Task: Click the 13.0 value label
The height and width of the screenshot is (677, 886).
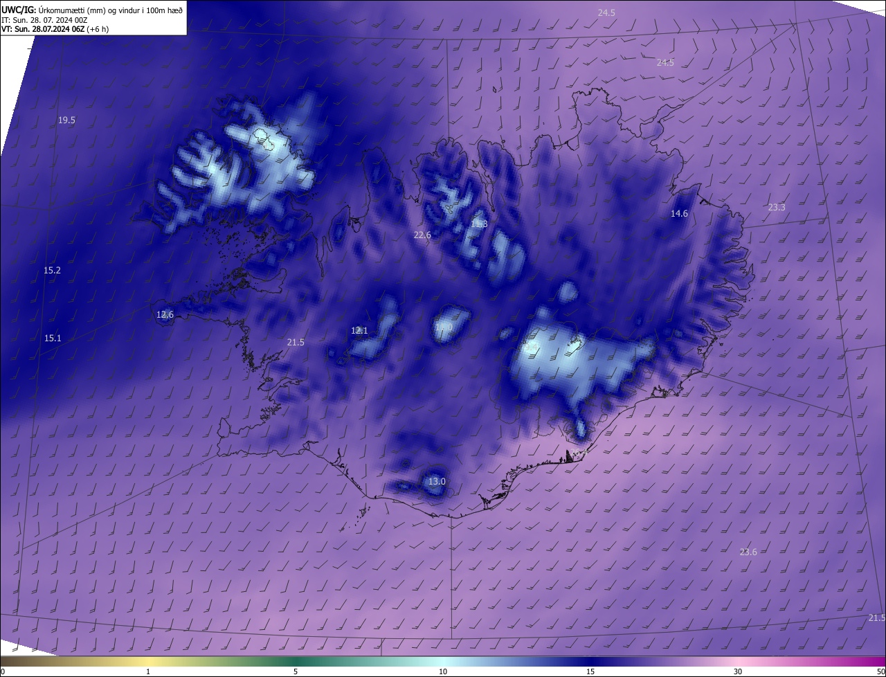Action: [x=437, y=482]
